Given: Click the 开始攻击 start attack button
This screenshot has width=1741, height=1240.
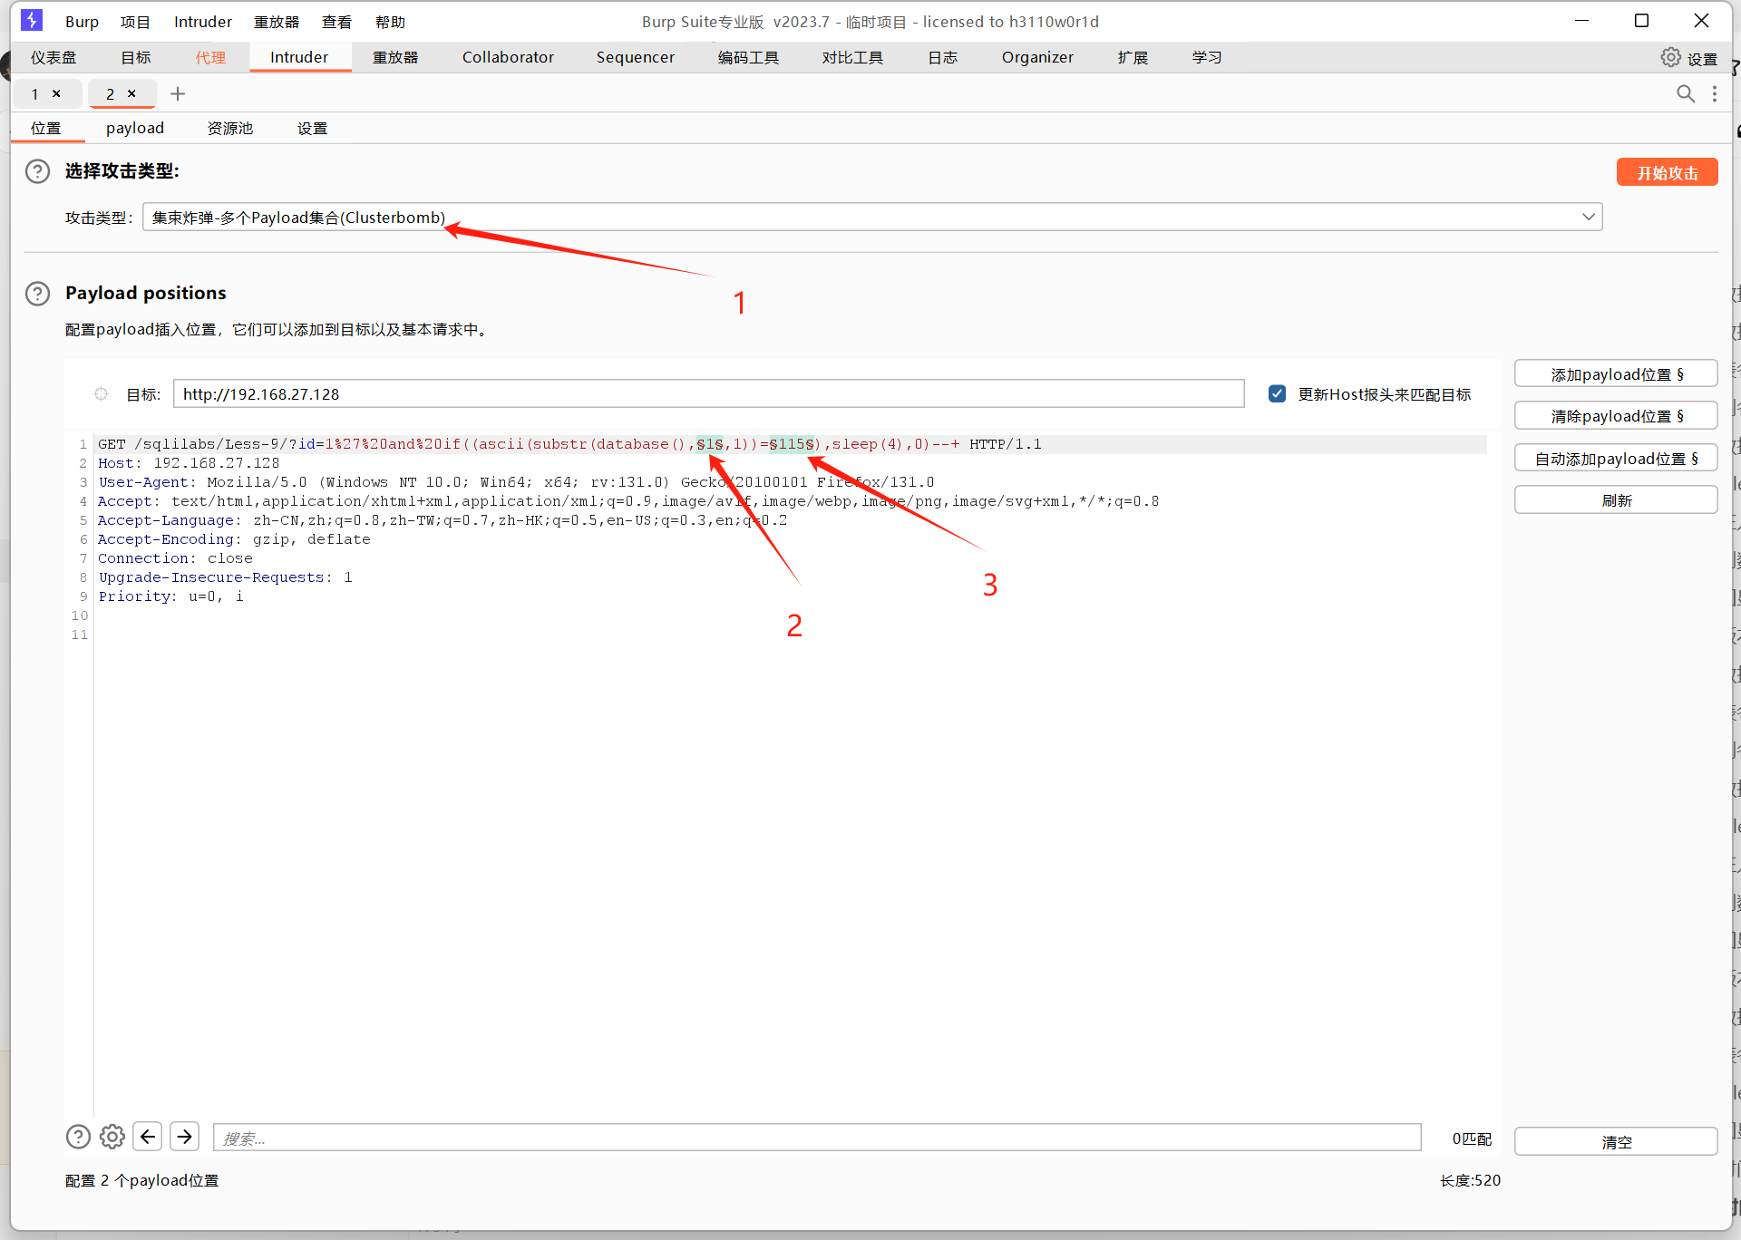Looking at the screenshot, I should click(x=1667, y=172).
